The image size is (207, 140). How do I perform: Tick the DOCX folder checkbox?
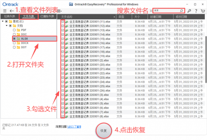tap(14, 43)
